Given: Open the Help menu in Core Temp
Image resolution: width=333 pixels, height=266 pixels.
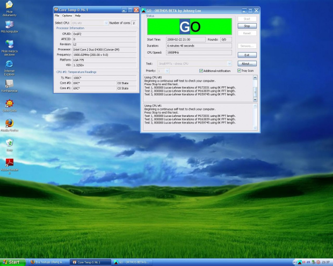Looking at the screenshot, I should coord(78,16).
